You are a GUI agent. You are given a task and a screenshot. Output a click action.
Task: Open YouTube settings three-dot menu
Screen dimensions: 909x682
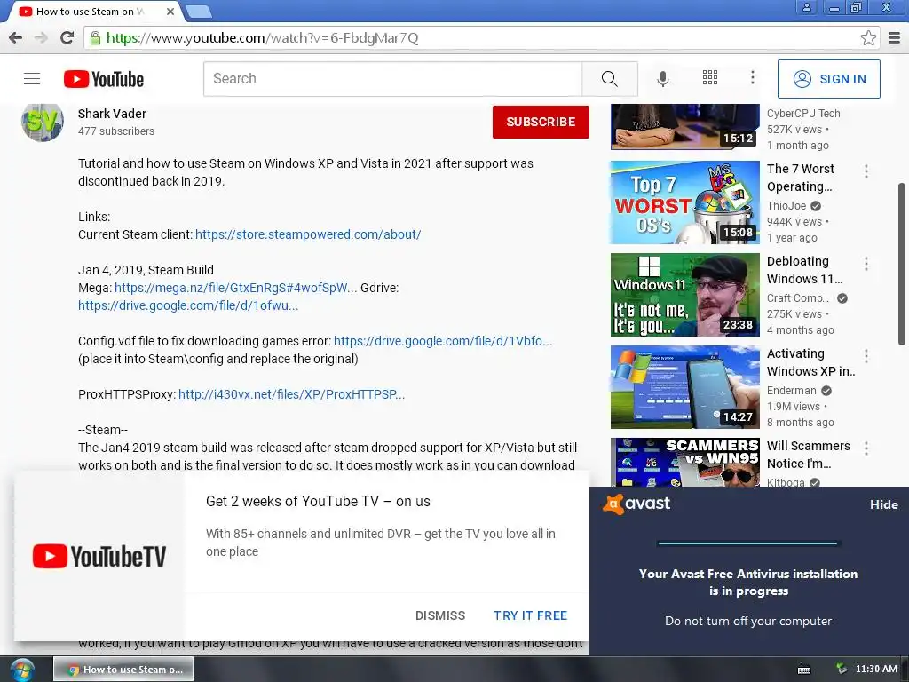tap(753, 78)
